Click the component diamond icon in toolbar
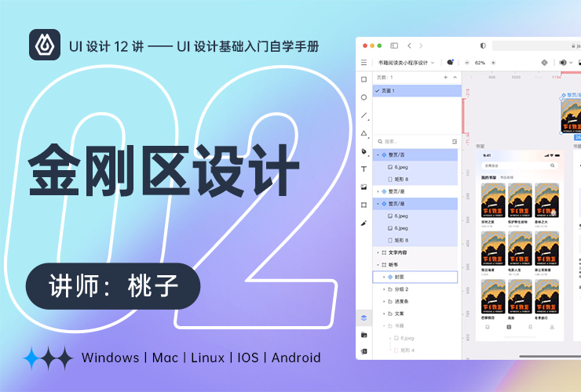This screenshot has height=392, width=581. click(x=544, y=63)
